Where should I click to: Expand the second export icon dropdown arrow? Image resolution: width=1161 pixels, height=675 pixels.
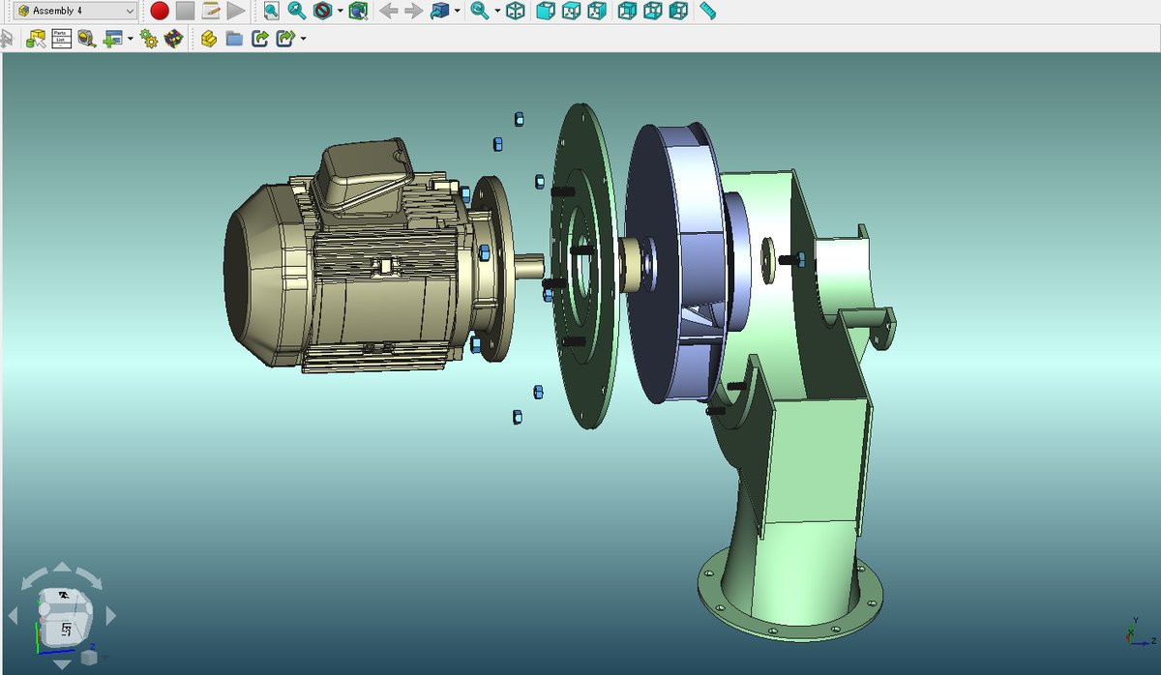coord(303,40)
